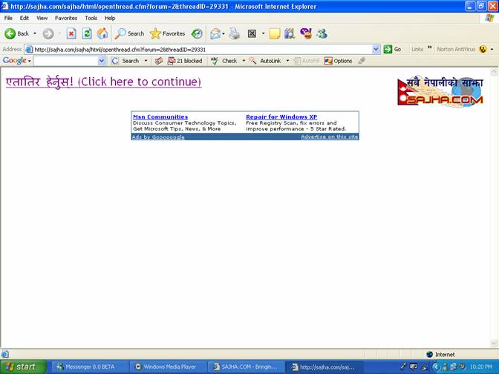Click the History icon in toolbar
The image size is (499, 374).
tap(197, 33)
